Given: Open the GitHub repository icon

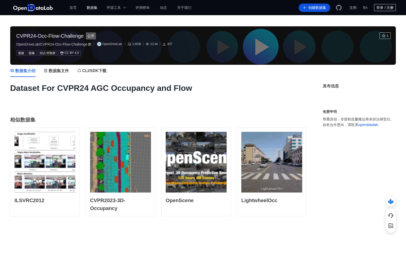Looking at the screenshot, I should 339,8.
